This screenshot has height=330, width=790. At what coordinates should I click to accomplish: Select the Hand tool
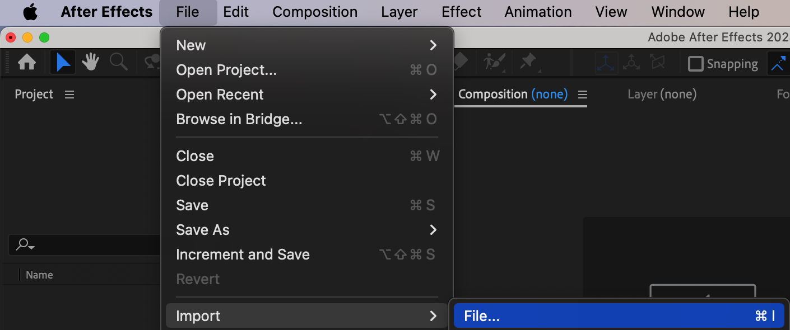(90, 63)
